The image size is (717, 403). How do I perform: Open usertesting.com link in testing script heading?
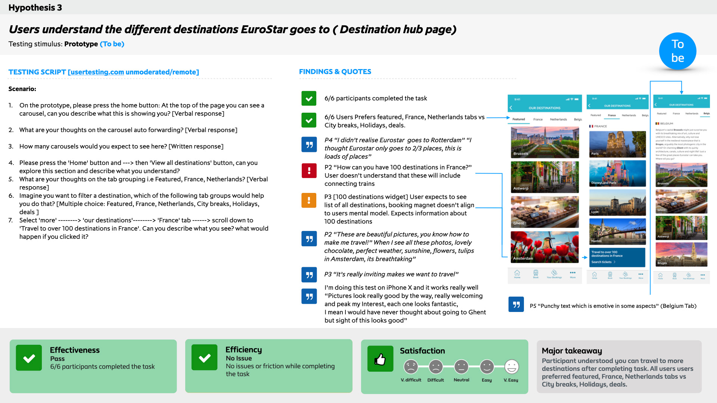[96, 72]
